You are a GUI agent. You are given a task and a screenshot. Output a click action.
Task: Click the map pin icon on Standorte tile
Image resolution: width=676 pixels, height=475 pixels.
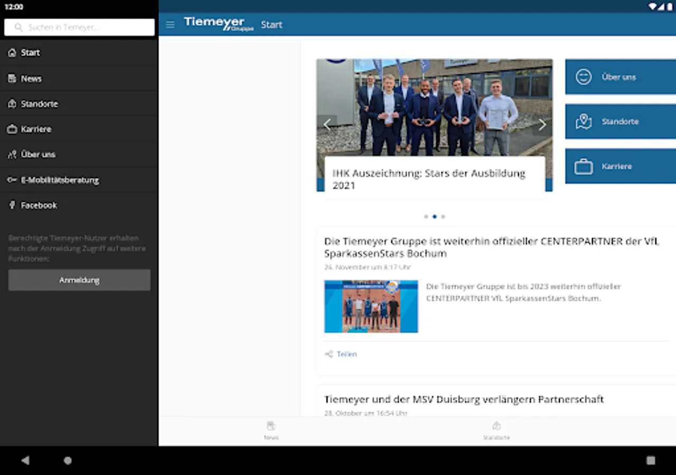(584, 121)
